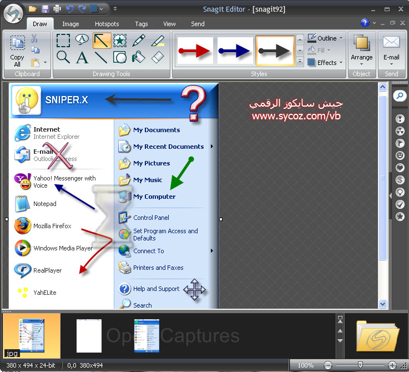Open the Hotspots tab
Image resolution: width=409 pixels, height=372 pixels.
point(107,24)
